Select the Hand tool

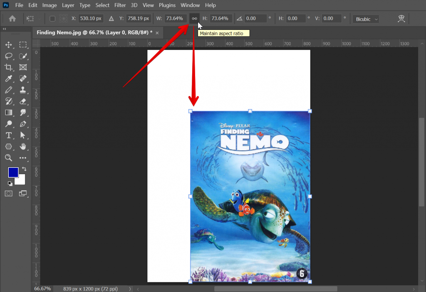23,146
